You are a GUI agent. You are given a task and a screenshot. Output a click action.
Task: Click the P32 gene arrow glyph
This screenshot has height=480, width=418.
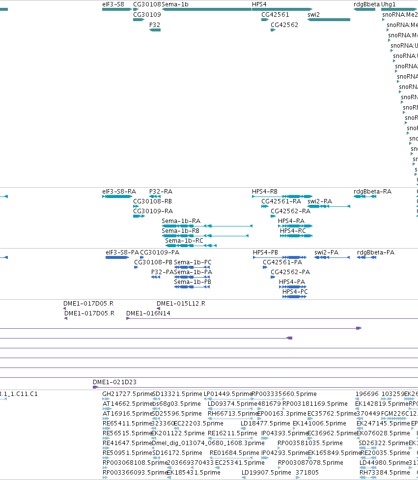click(155, 30)
